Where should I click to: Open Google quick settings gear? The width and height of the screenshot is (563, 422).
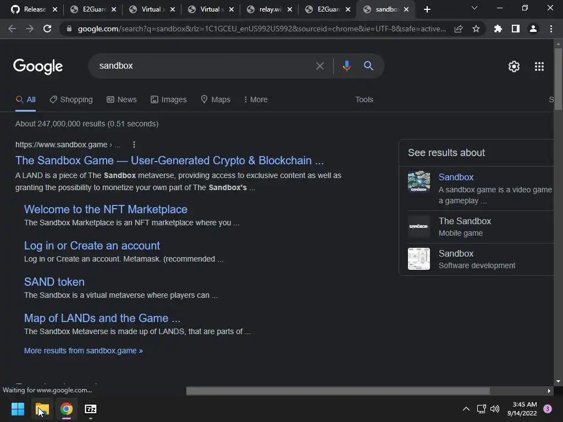514,66
